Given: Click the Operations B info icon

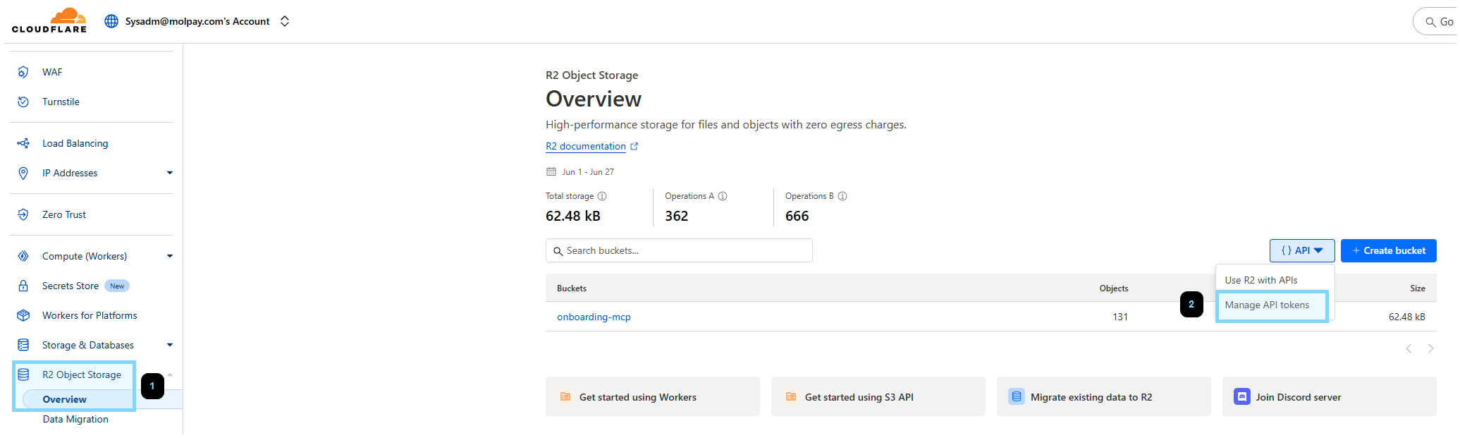Looking at the screenshot, I should 842,196.
